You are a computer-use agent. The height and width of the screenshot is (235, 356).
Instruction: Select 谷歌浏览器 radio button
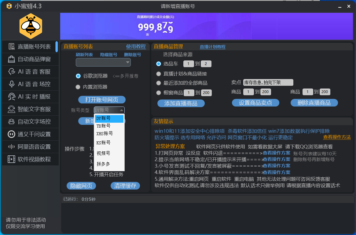(78, 76)
